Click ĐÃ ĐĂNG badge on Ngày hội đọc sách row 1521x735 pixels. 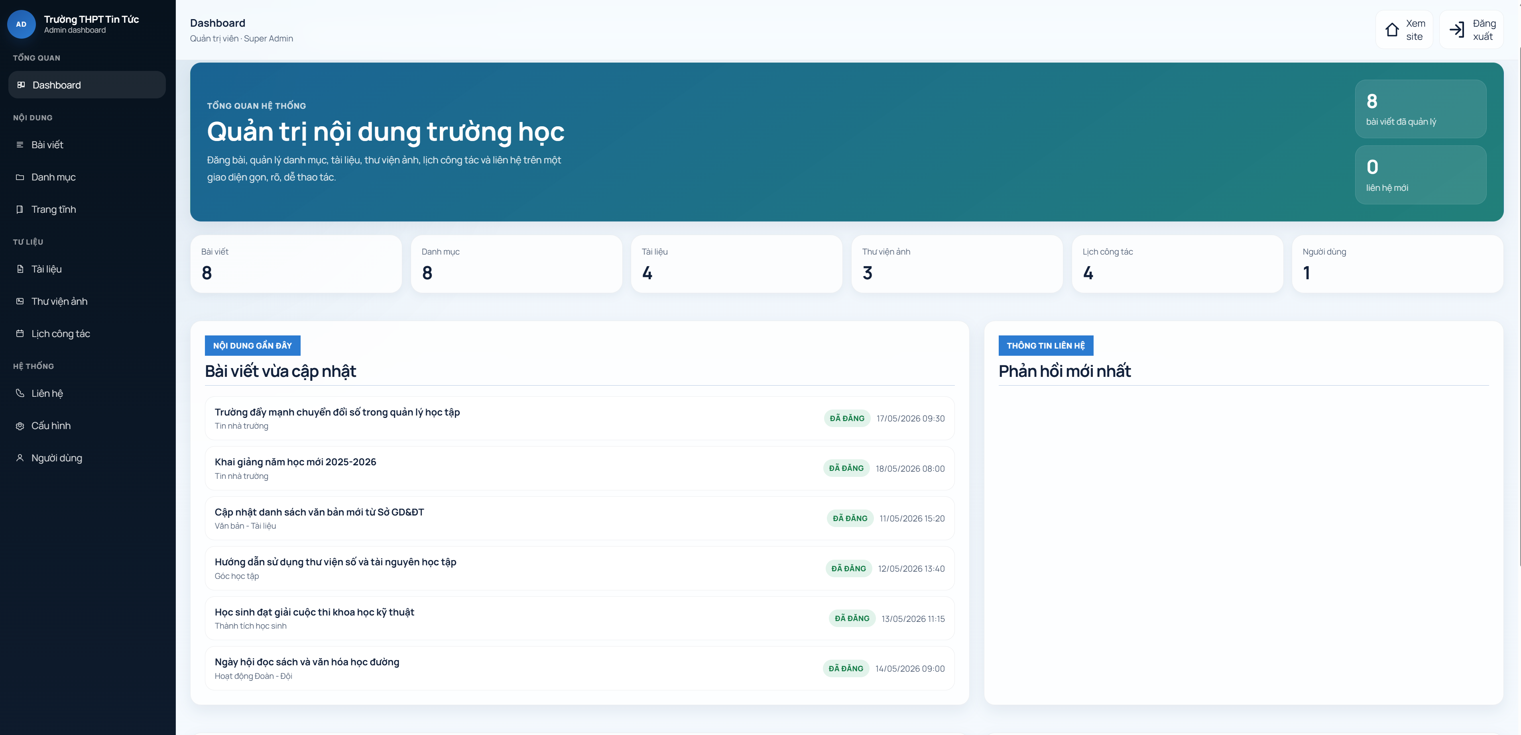tap(846, 668)
